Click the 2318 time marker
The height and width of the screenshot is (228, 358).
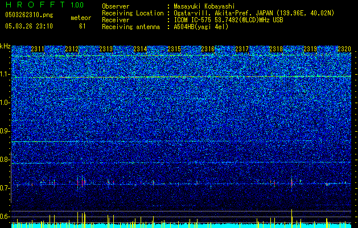pos(276,49)
